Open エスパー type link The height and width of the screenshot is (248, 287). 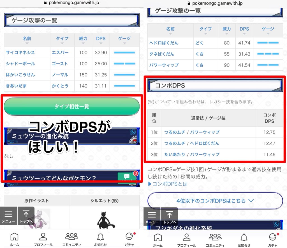pos(60,52)
